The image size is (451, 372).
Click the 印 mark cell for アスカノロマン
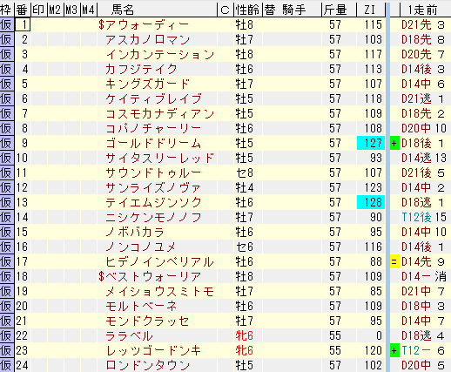pos(39,39)
